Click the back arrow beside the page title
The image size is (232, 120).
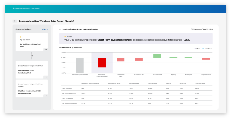tap(14, 21)
